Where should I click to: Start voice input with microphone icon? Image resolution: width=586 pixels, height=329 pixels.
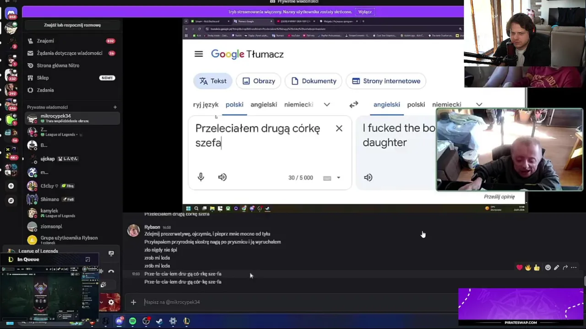[x=201, y=177]
